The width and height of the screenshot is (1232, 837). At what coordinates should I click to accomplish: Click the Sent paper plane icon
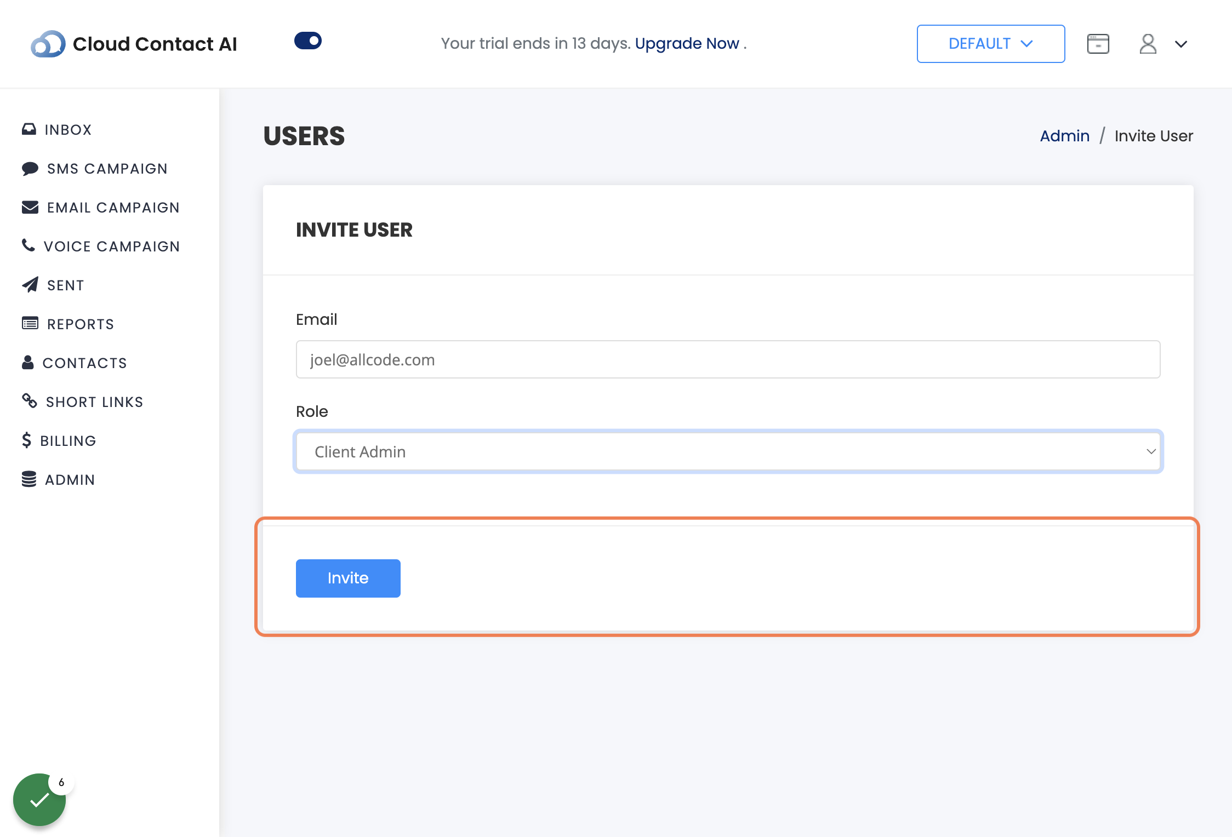pos(30,284)
